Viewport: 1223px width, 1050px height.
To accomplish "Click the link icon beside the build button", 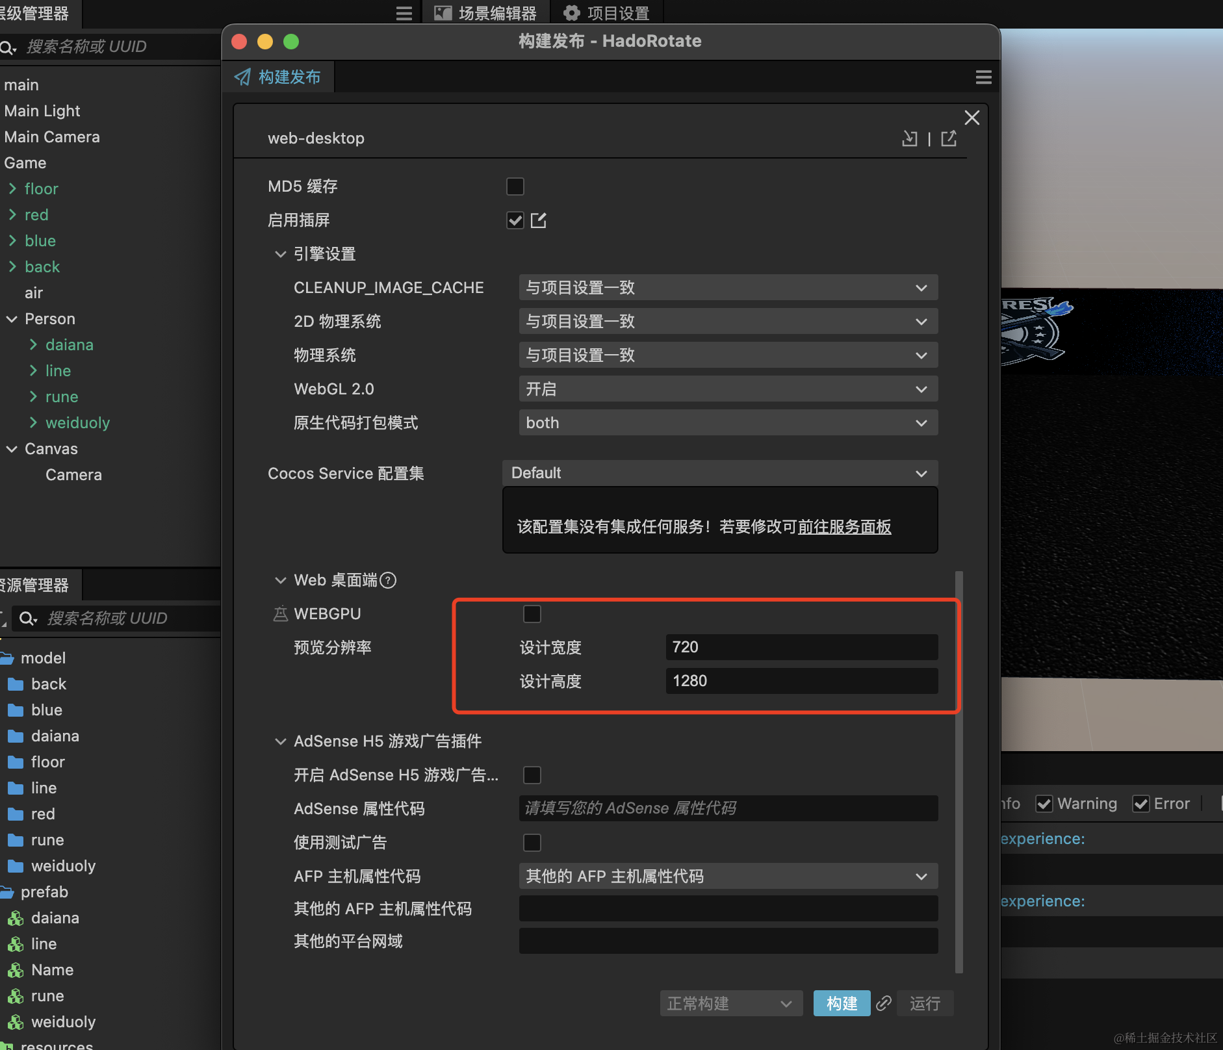I will (x=884, y=1003).
